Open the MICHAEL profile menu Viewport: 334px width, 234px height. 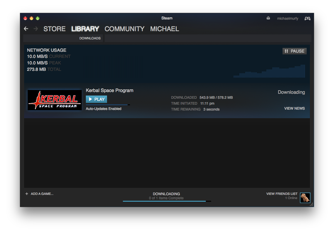(x=164, y=29)
